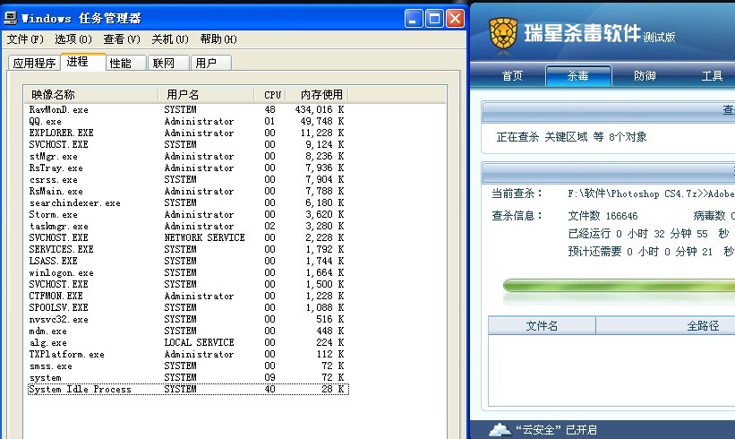Select the EXPLORER.EXE process row
The width and height of the screenshot is (735, 439).
188,133
